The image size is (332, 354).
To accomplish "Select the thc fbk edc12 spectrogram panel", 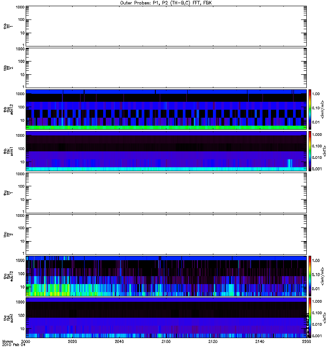I will [x=166, y=276].
